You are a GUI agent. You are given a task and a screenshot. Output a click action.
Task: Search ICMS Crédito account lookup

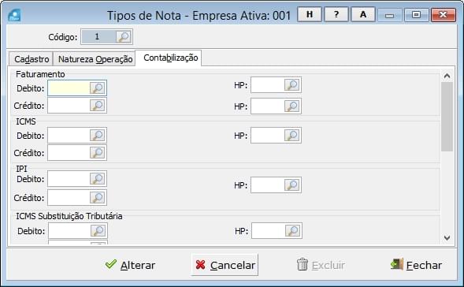[98, 153]
